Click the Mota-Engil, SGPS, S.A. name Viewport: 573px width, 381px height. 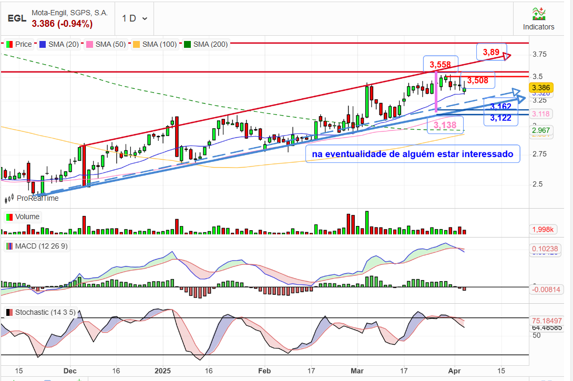pos(69,13)
